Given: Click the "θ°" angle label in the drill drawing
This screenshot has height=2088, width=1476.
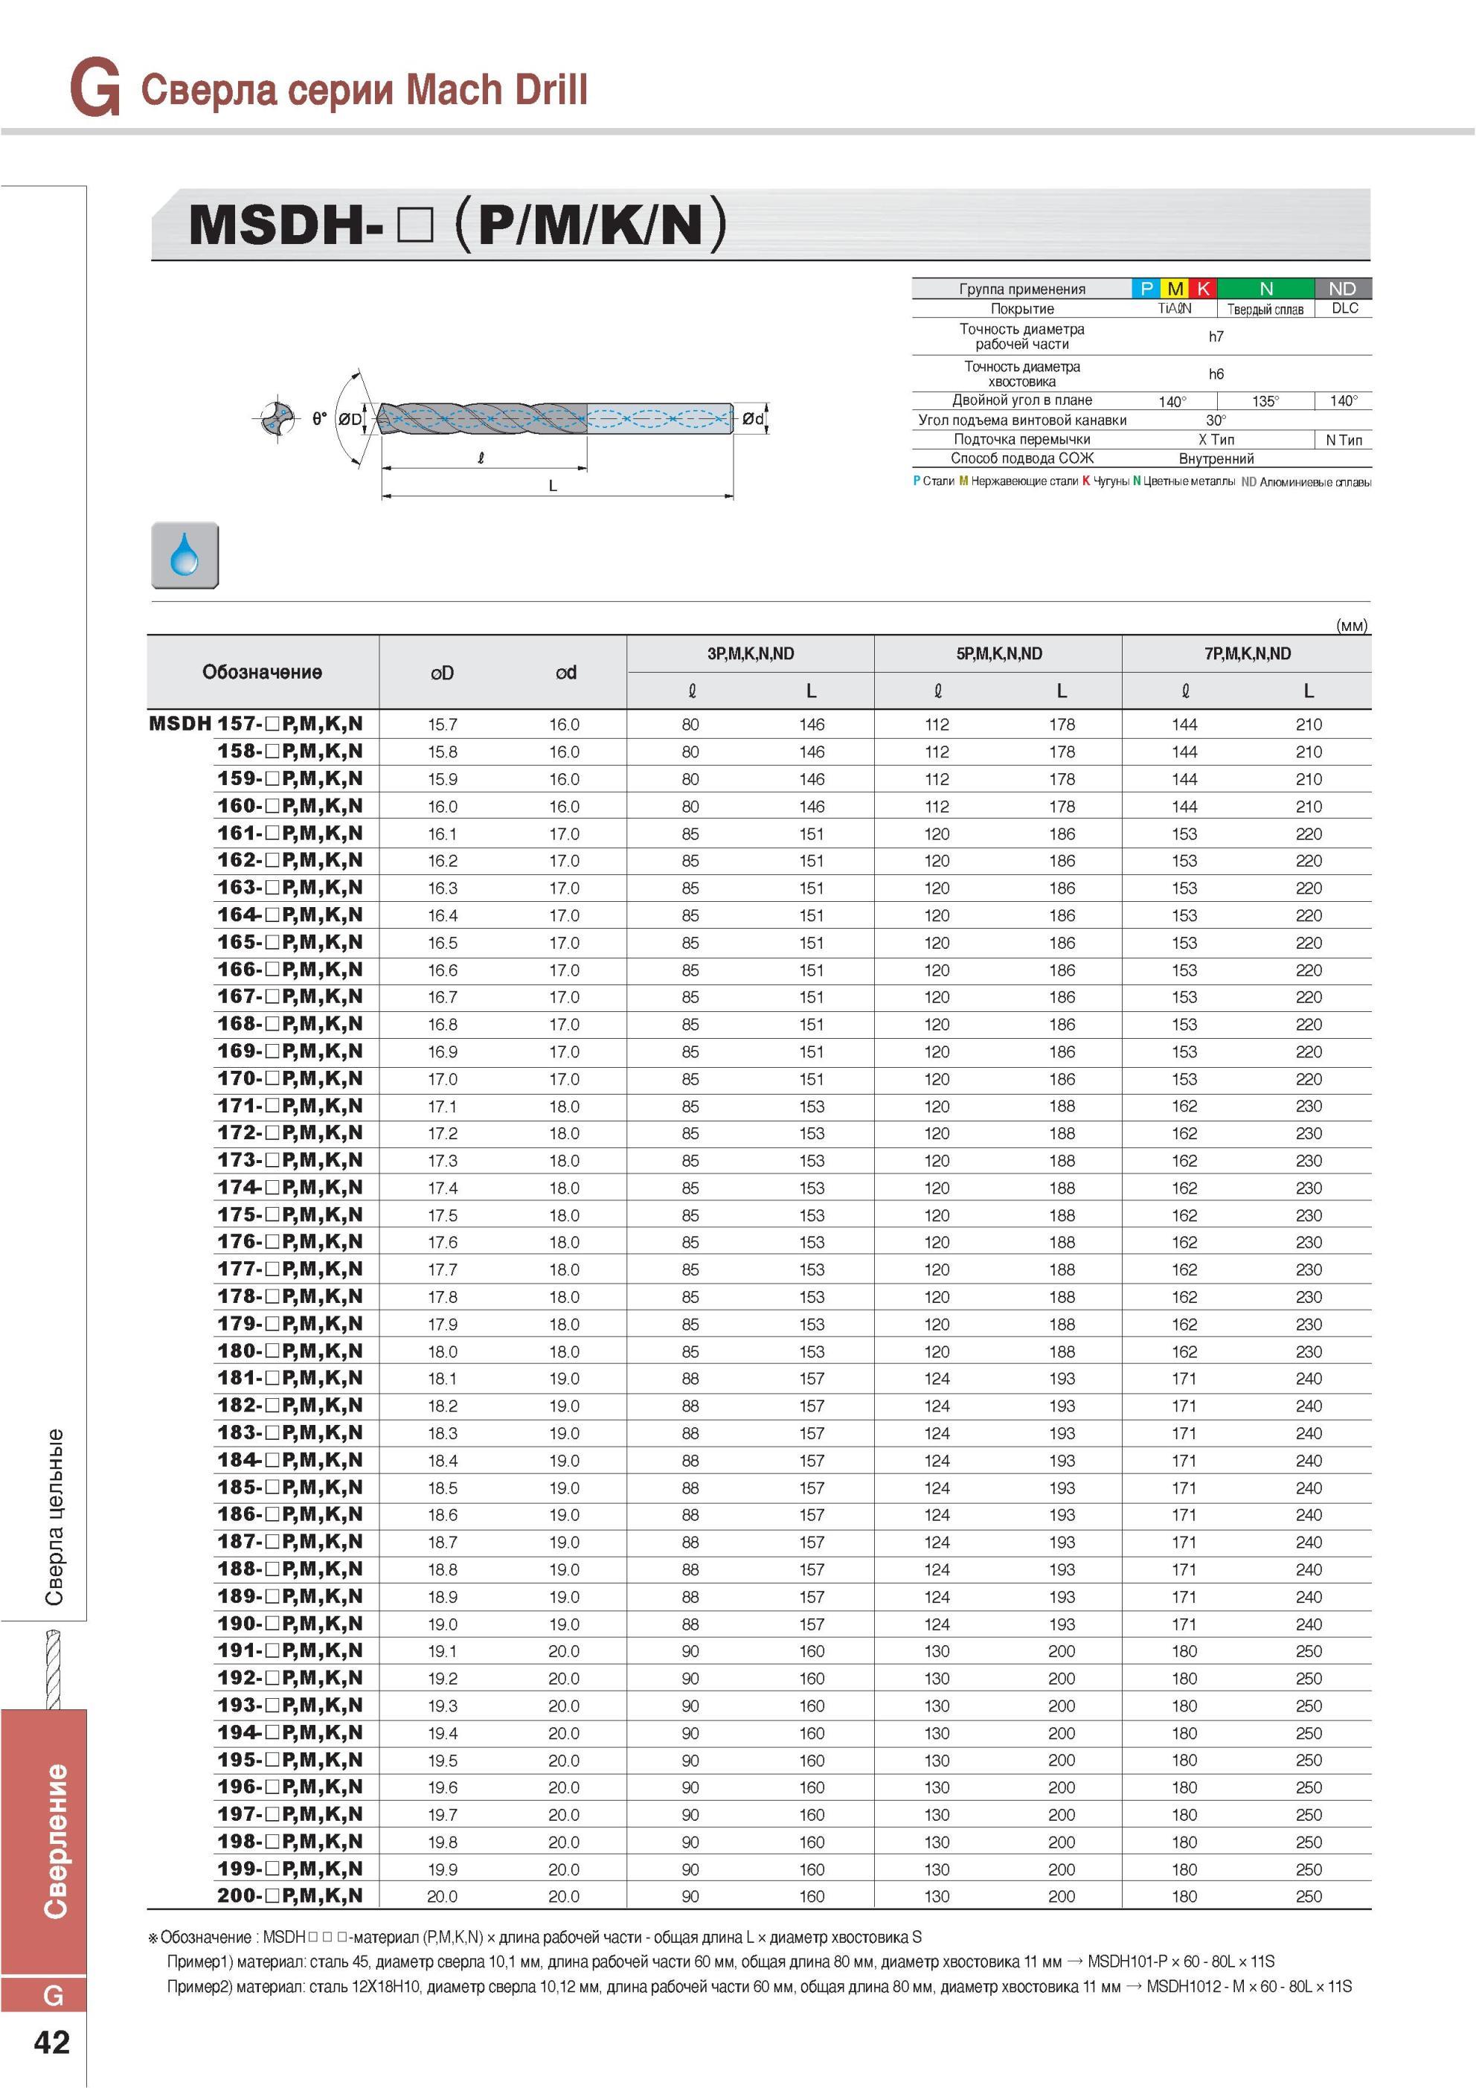Looking at the screenshot, I should (x=319, y=418).
